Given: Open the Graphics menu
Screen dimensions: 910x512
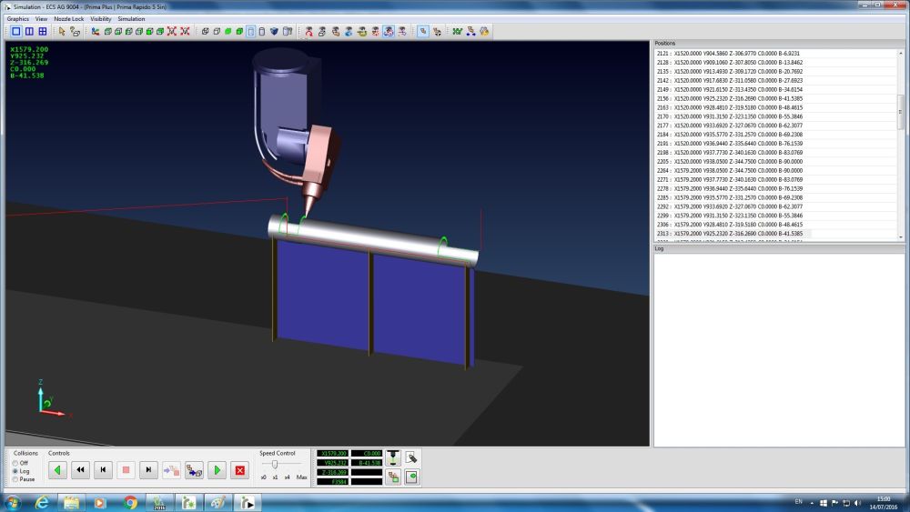Looking at the screenshot, I should click(x=17, y=18).
